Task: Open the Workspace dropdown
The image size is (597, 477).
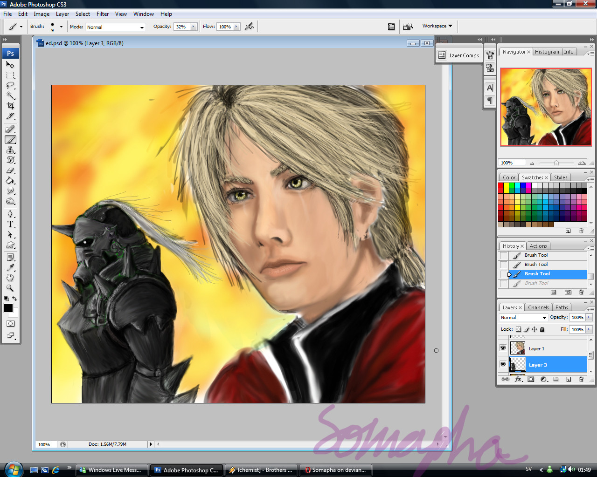Action: point(437,26)
